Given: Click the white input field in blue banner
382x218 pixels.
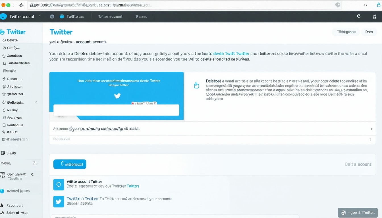Looking at the screenshot, I should (x=116, y=110).
